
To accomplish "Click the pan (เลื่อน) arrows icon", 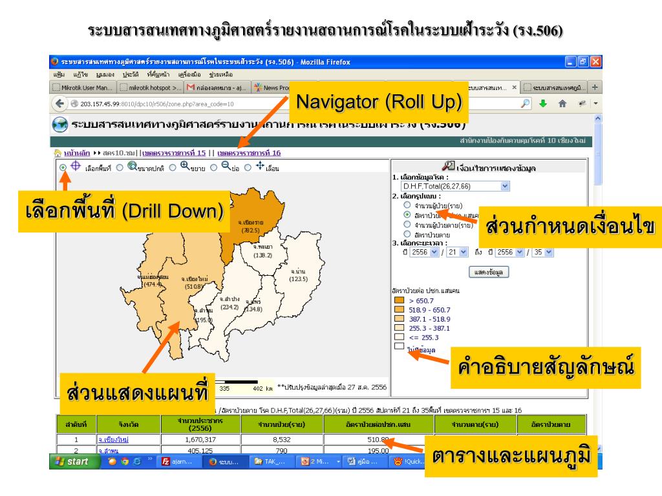I will [260, 166].
